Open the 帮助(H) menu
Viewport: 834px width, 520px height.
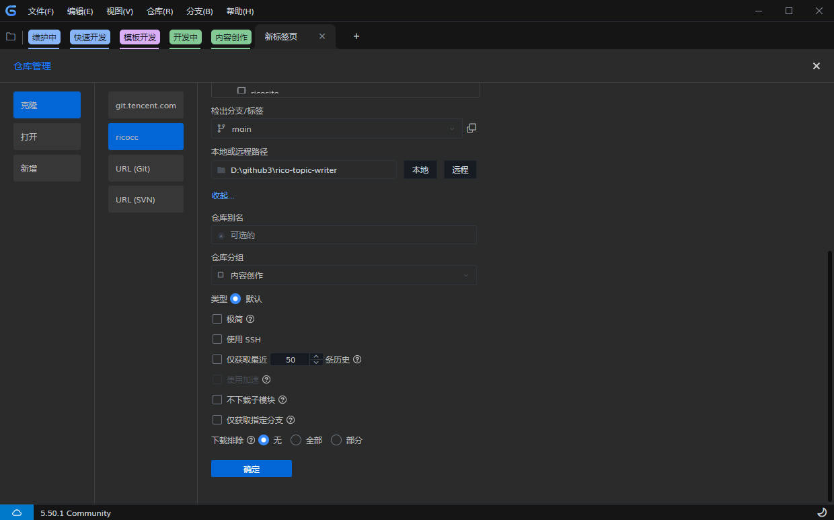click(240, 11)
